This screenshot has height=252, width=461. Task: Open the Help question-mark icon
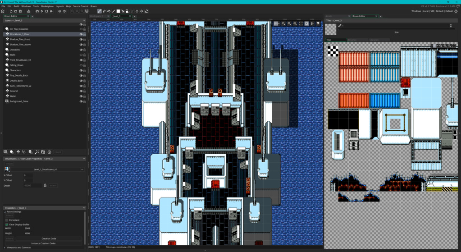64,11
